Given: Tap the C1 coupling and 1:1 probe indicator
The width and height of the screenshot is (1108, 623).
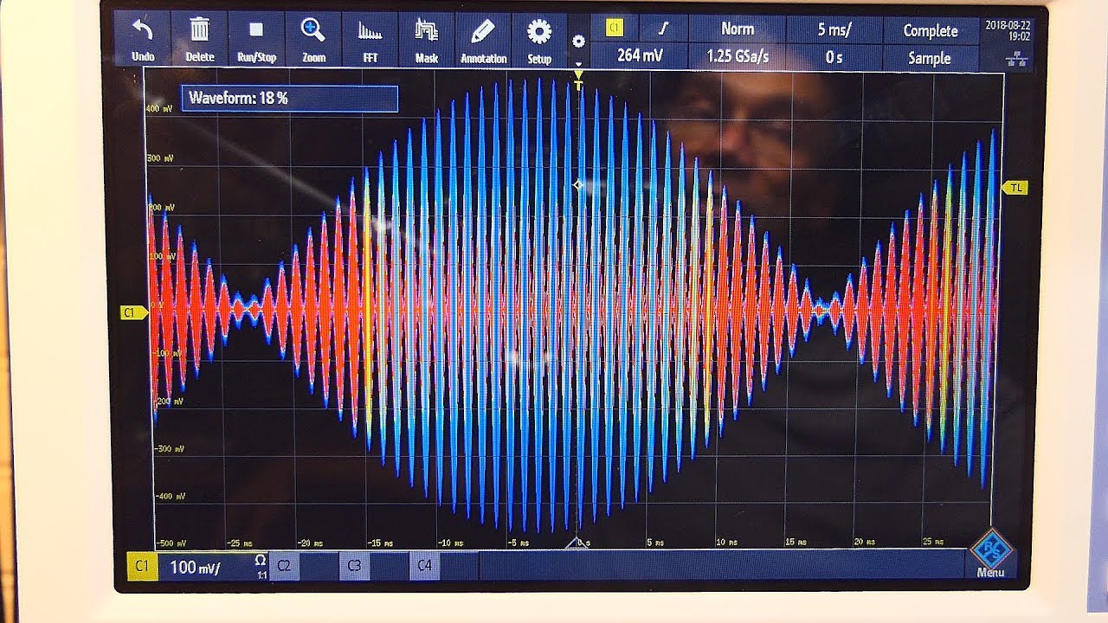Looking at the screenshot, I should coord(261,568).
